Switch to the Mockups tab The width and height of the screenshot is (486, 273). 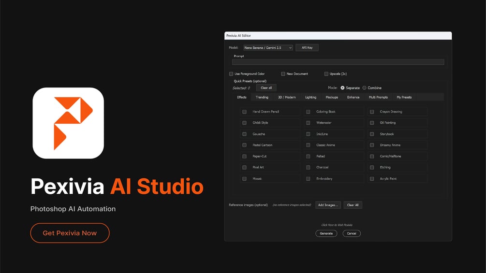(332, 97)
